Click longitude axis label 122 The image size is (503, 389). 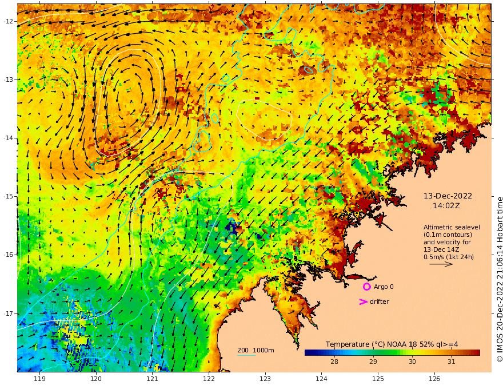point(209,379)
